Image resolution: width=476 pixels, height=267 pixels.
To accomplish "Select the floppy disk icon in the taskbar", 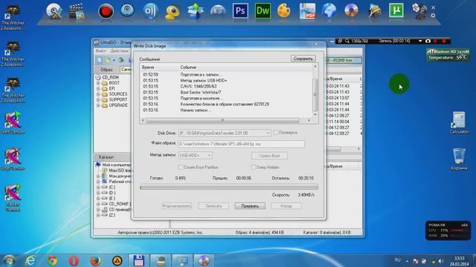I will tap(139, 260).
